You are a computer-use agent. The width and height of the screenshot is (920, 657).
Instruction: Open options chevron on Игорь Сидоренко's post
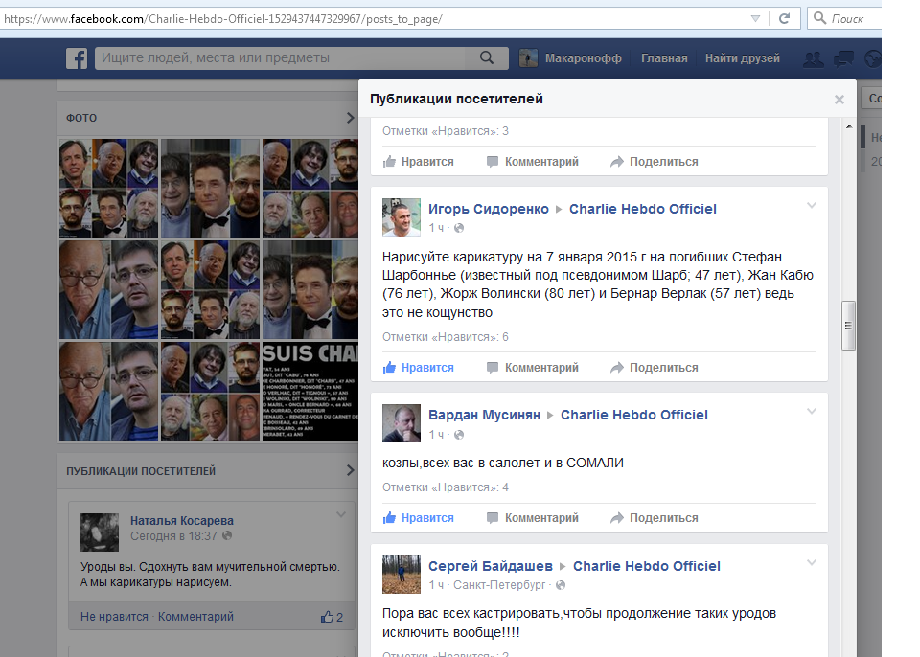click(x=812, y=205)
